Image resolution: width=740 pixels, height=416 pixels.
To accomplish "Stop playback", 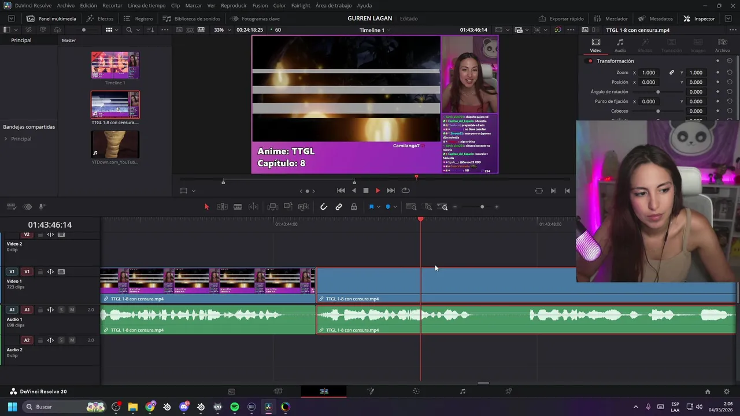I will point(365,191).
